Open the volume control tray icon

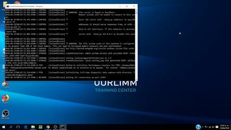(213, 127)
